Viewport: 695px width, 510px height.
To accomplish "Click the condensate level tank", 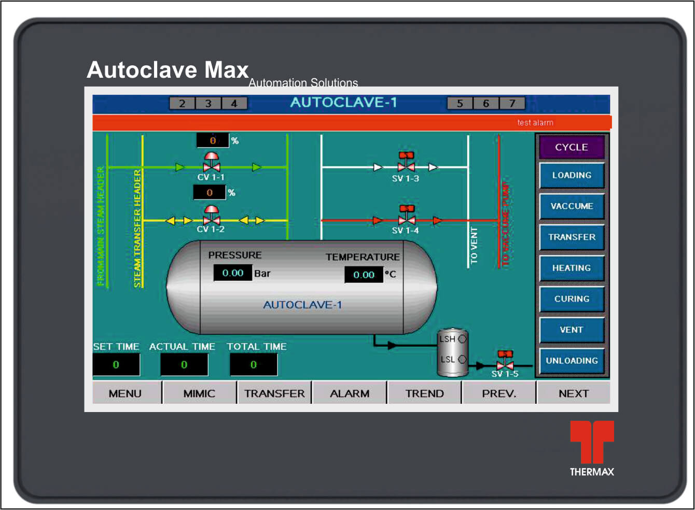I will (453, 352).
